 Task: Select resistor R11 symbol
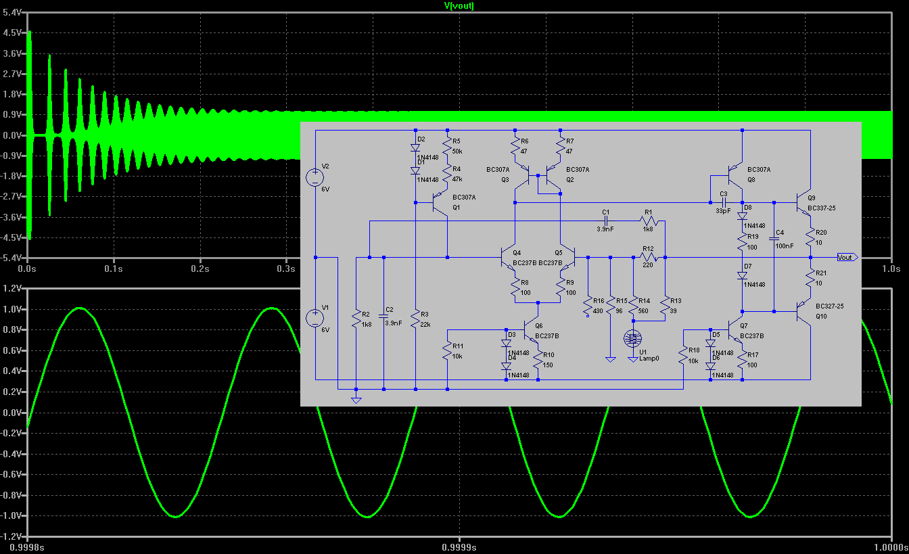[x=447, y=350]
